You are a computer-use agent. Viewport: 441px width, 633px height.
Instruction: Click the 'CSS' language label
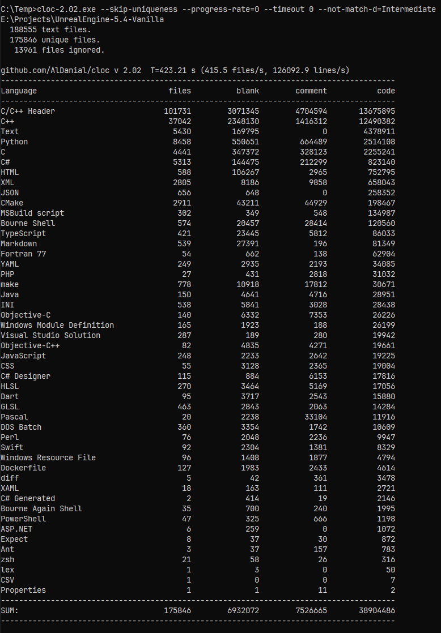pyautogui.click(x=7, y=366)
